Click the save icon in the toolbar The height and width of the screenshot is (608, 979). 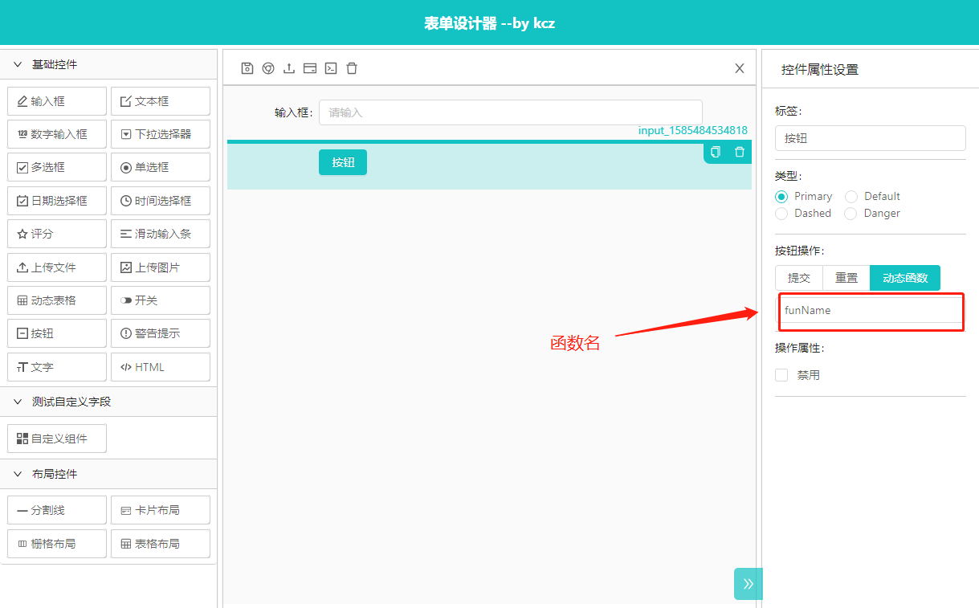[247, 68]
